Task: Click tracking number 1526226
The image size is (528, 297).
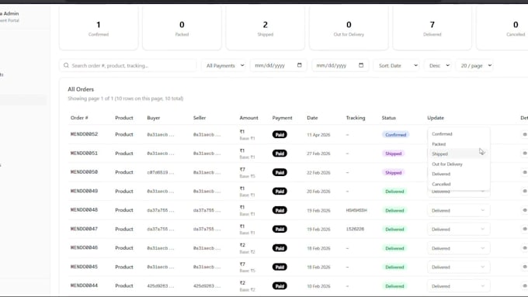Action: 355,229
